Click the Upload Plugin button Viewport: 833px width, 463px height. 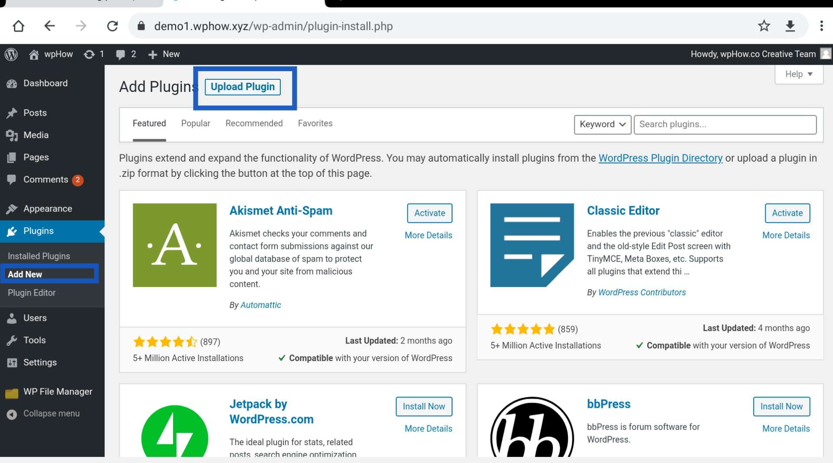tap(243, 87)
